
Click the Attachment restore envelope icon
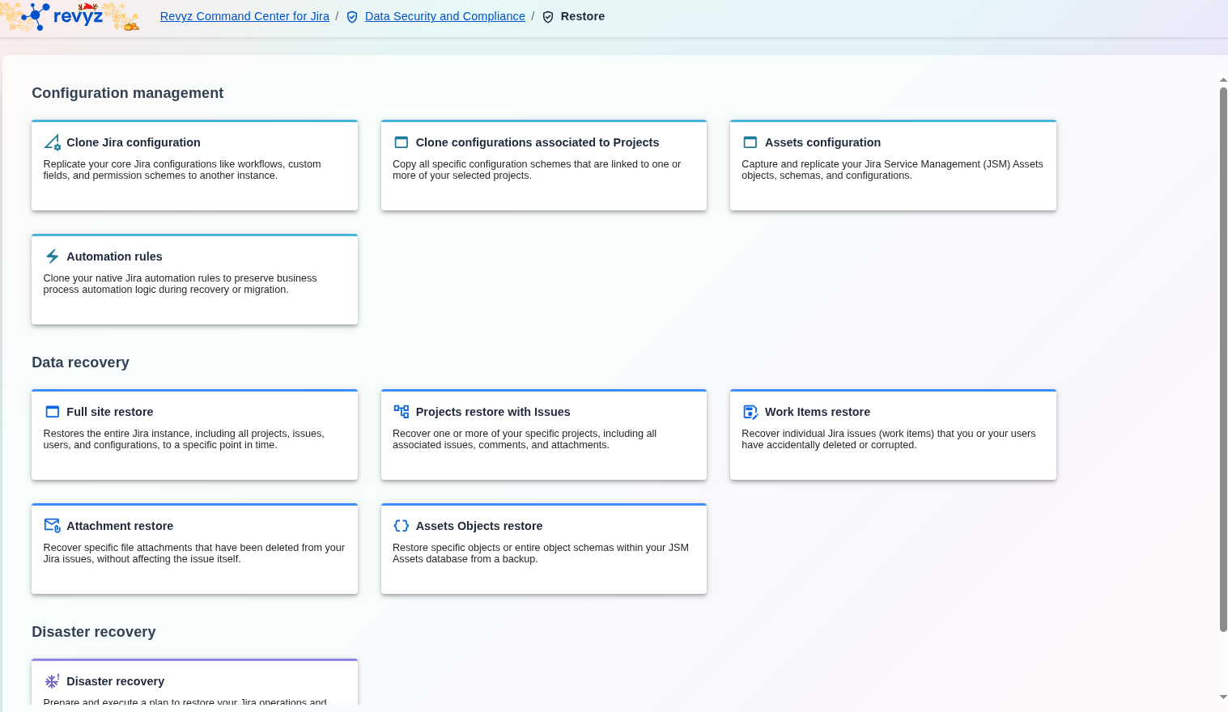(x=52, y=526)
